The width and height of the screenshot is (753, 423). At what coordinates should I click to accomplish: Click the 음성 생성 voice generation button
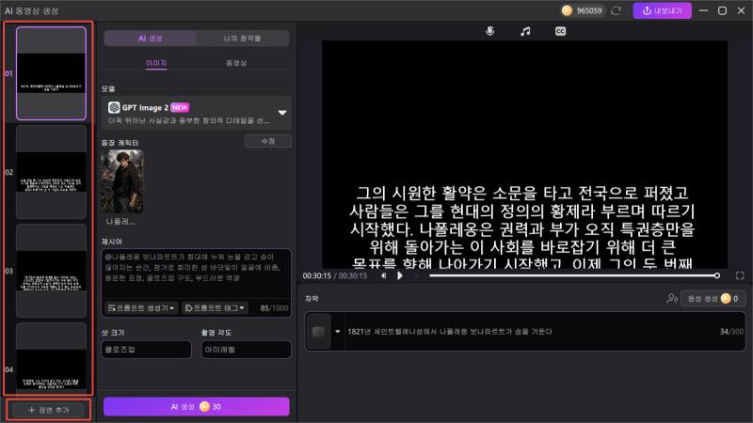pos(713,298)
